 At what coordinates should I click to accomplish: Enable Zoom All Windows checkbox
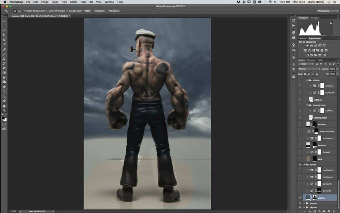tap(49, 11)
